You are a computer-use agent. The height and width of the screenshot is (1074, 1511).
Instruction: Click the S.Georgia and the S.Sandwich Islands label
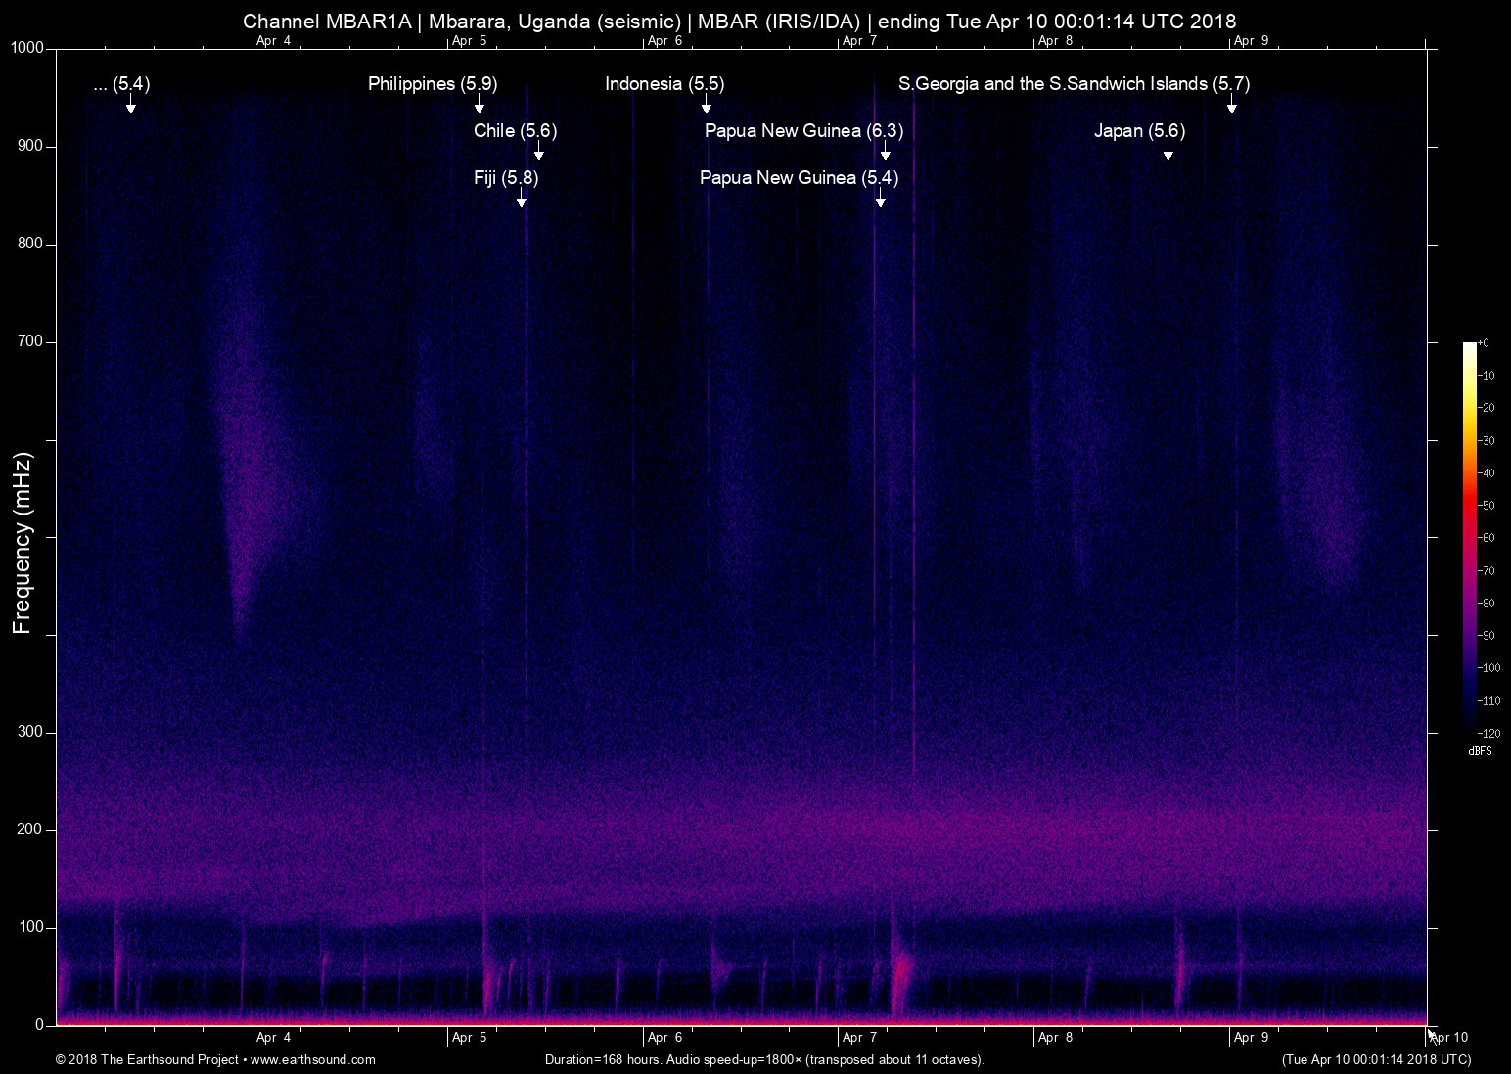(x=1074, y=84)
